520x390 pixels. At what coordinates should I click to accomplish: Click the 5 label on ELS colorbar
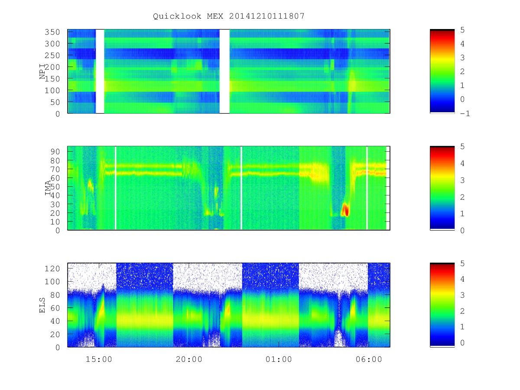click(463, 263)
